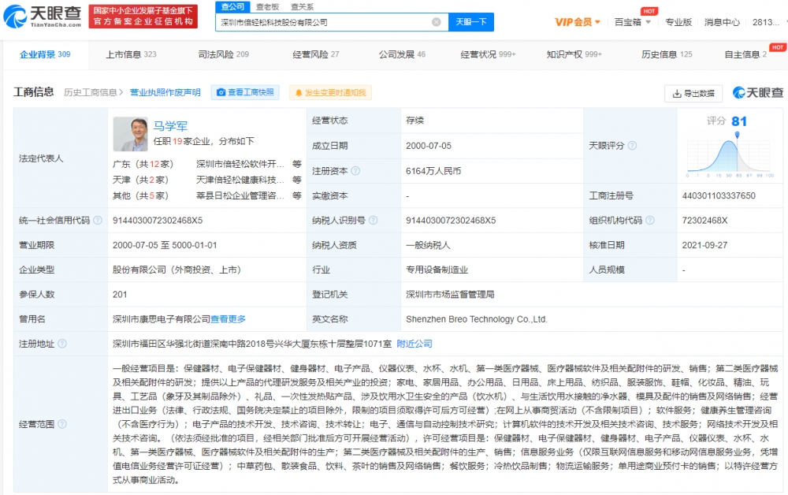This screenshot has height=495, width=788.
Task: Switch to 企业背景 tab
Action: [x=45, y=54]
